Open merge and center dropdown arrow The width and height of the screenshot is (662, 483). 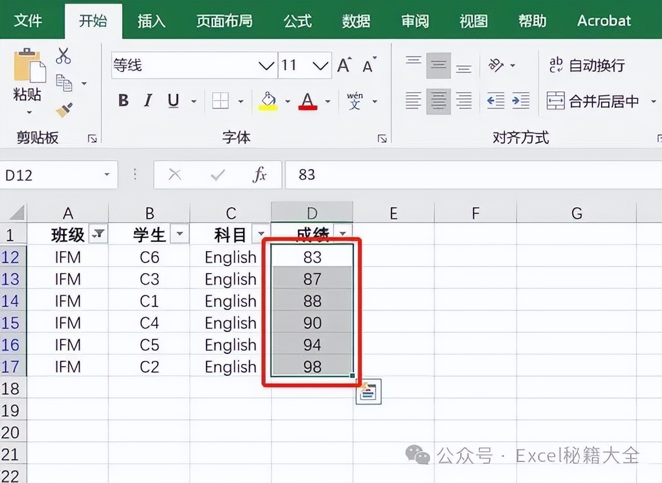653,101
